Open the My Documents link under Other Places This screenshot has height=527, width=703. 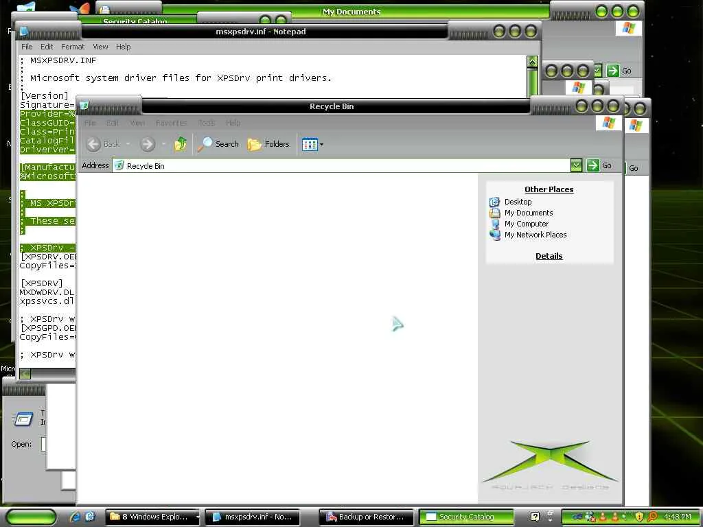(x=529, y=213)
